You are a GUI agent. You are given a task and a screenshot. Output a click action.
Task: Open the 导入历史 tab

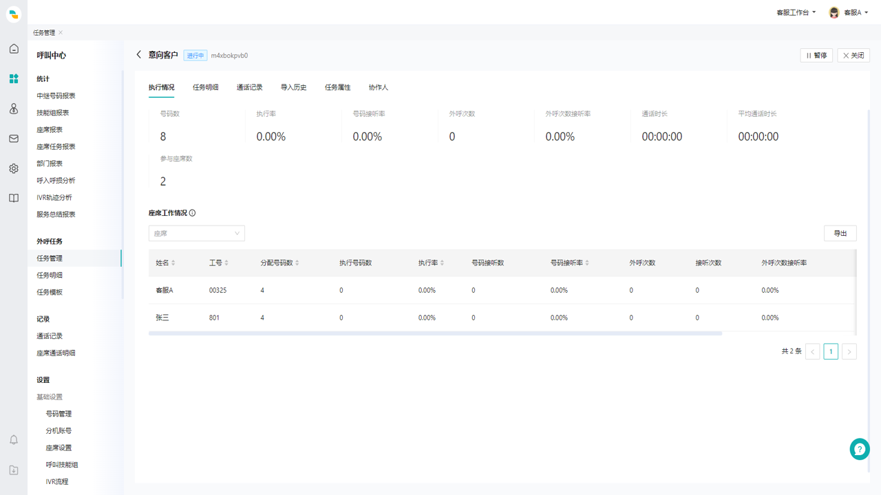(x=293, y=87)
